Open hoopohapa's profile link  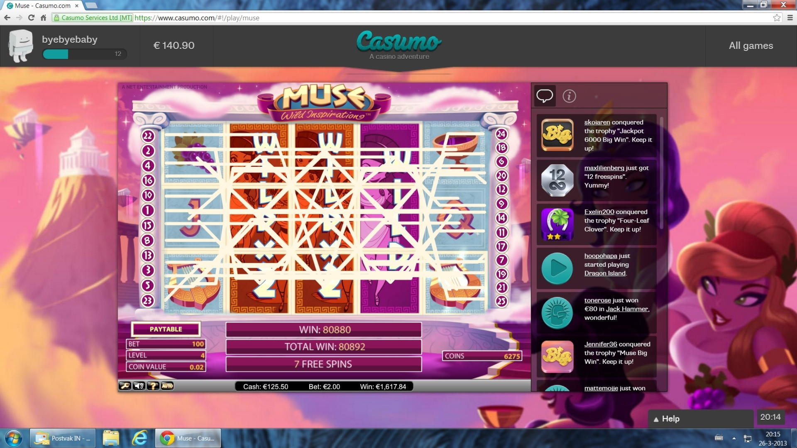601,256
